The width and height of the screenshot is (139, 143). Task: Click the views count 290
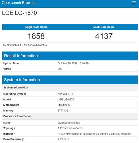coord(60,69)
